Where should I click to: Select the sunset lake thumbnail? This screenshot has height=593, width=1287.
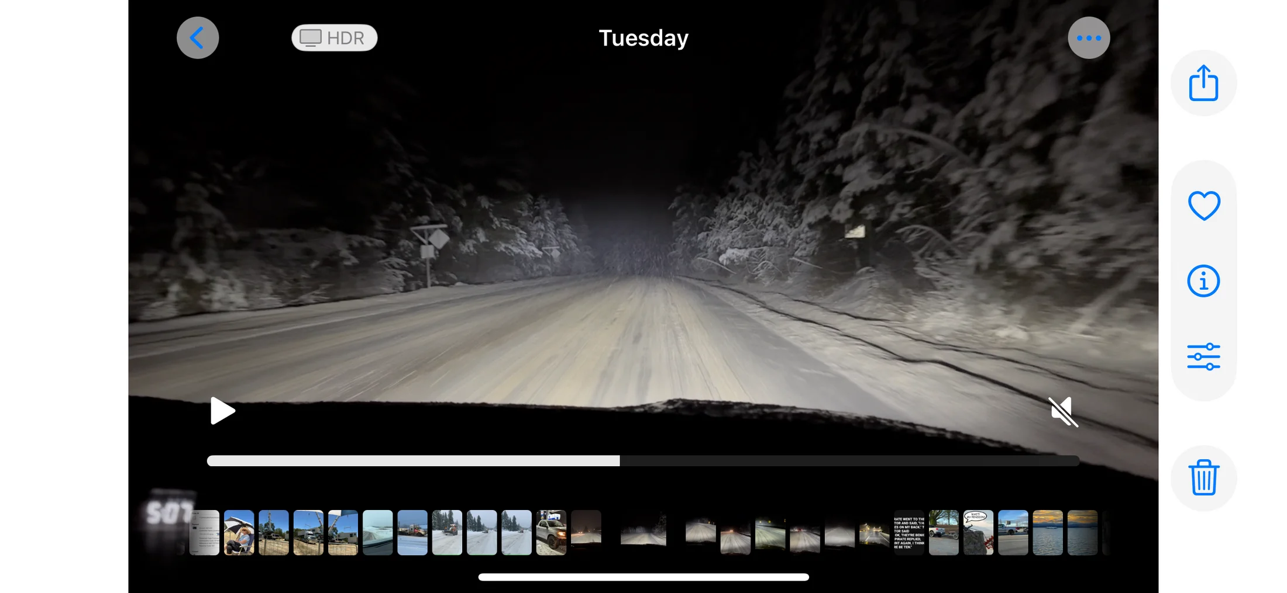point(1047,532)
